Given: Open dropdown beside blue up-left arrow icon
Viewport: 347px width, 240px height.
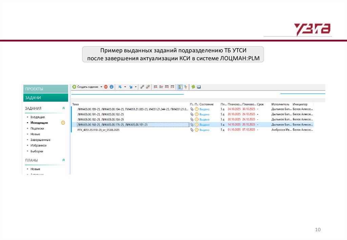Looking at the screenshot, I should point(125,87).
